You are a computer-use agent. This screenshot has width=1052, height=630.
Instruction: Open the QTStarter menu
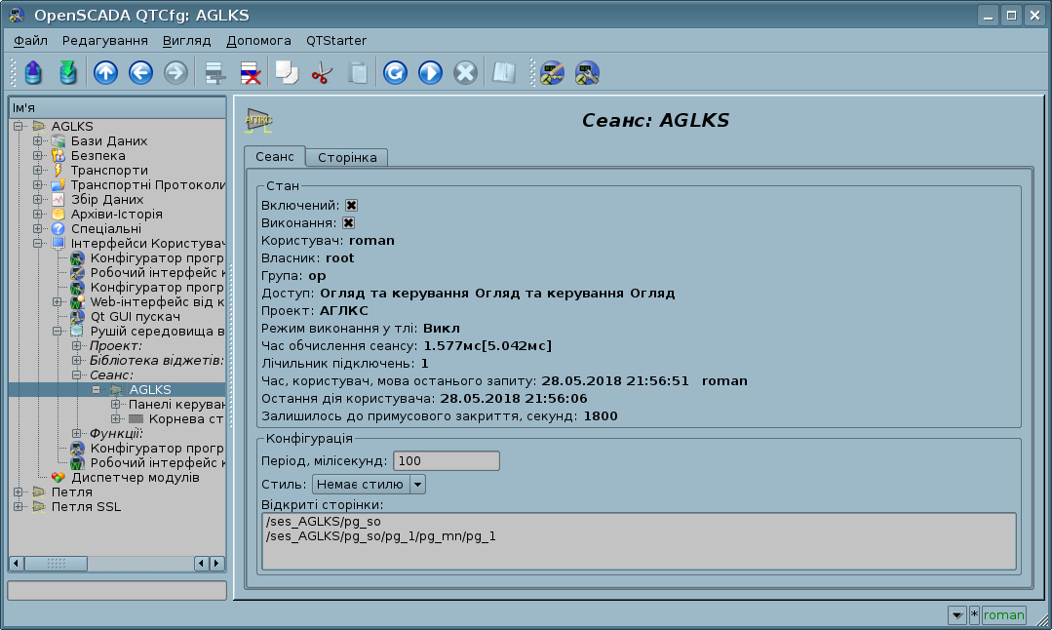pyautogui.click(x=336, y=41)
